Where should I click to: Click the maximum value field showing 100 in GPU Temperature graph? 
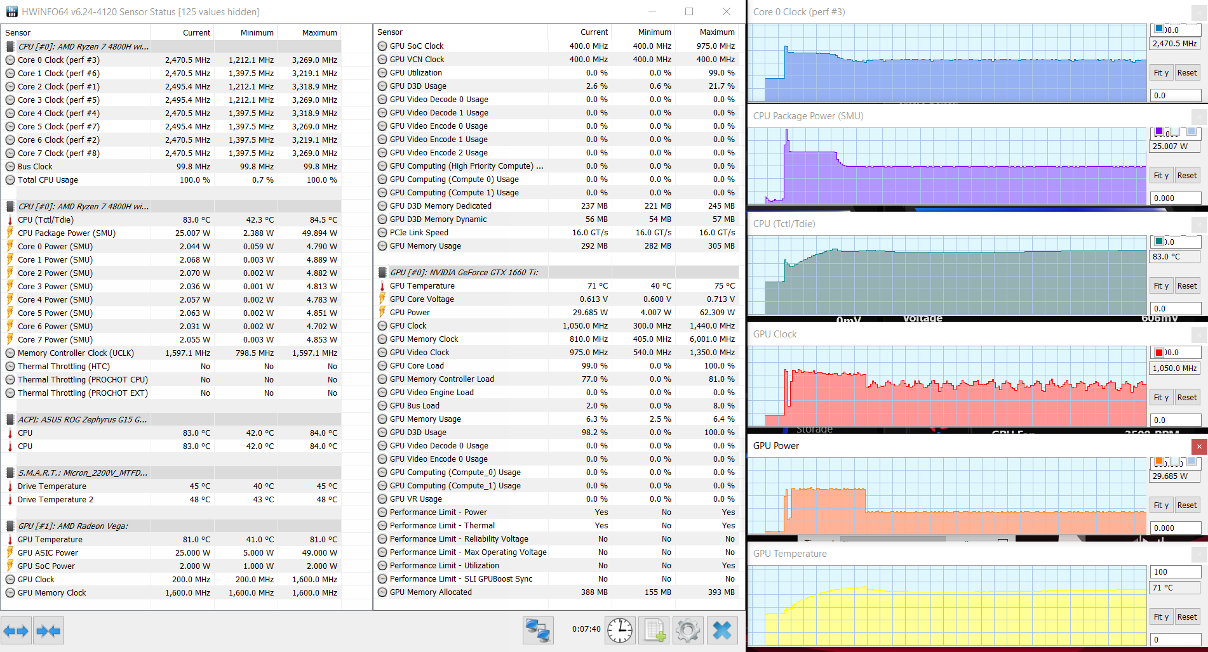1176,572
